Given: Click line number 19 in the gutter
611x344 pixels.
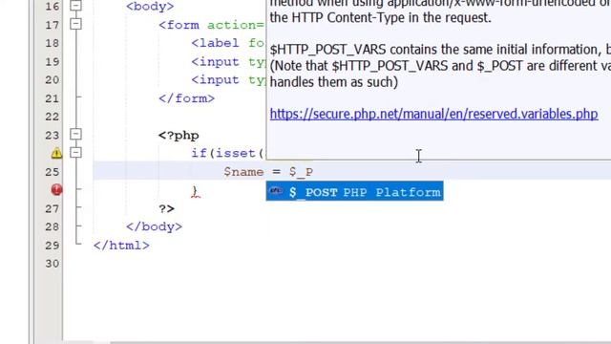Looking at the screenshot, I should 53,61.
